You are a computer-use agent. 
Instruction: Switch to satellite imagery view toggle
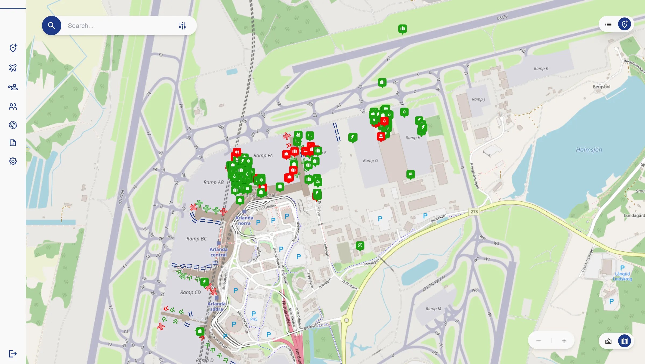tap(608, 341)
